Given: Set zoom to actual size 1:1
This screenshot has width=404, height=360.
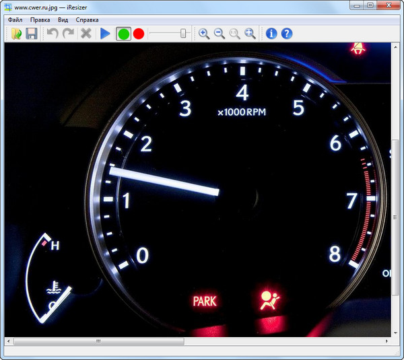Looking at the screenshot, I should 235,34.
